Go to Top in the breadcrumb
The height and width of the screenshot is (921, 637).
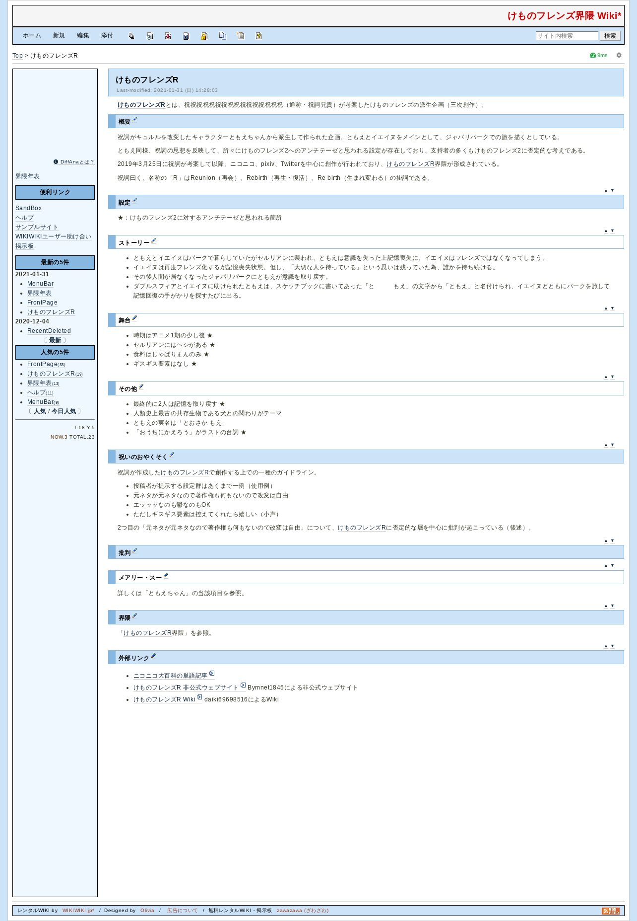coord(17,56)
